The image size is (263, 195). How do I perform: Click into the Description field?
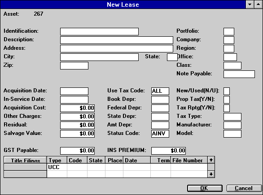coord(117,40)
